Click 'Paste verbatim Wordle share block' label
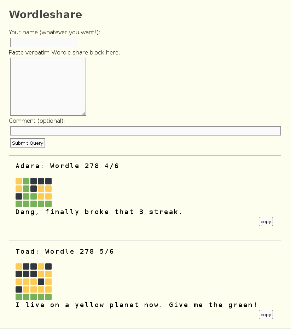This screenshot has height=329, width=291. tap(64, 52)
